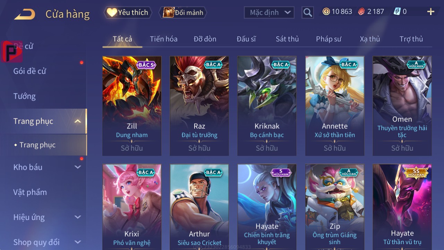Viewport: 444px width, 250px height.
Task: Open the Mặc định sort dropdown
Action: click(x=269, y=12)
